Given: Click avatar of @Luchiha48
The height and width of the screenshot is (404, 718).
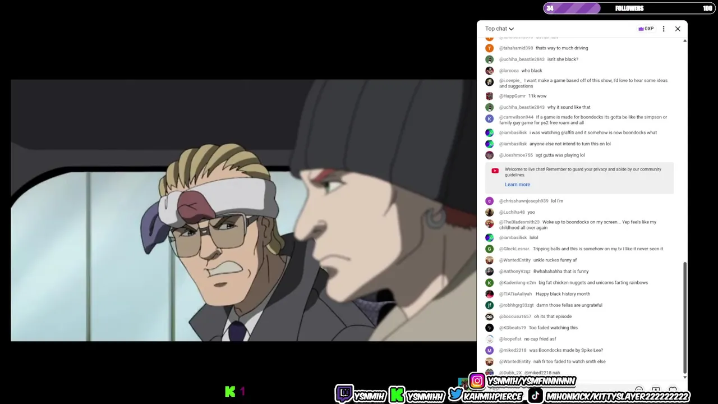Looking at the screenshot, I should pos(489,212).
